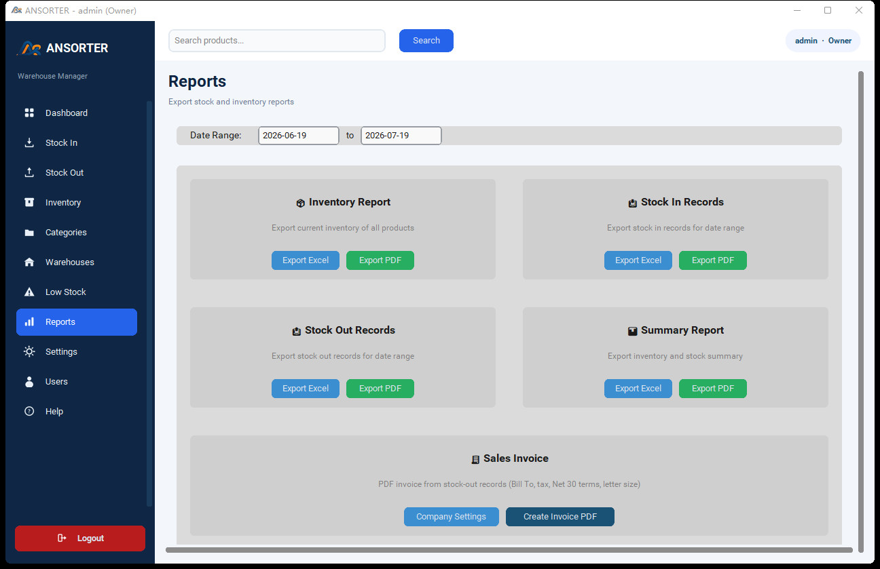880x569 pixels.
Task: Export Inventory Report to Excel
Action: [x=306, y=260]
